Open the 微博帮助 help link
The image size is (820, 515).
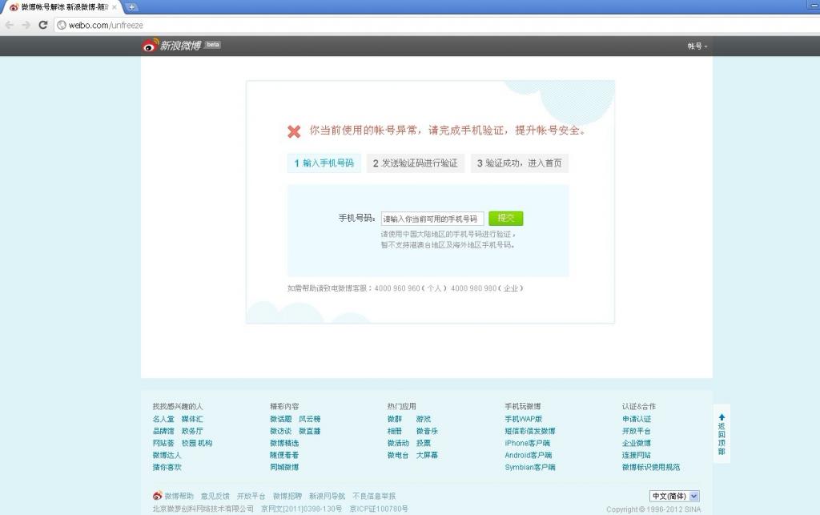179,496
